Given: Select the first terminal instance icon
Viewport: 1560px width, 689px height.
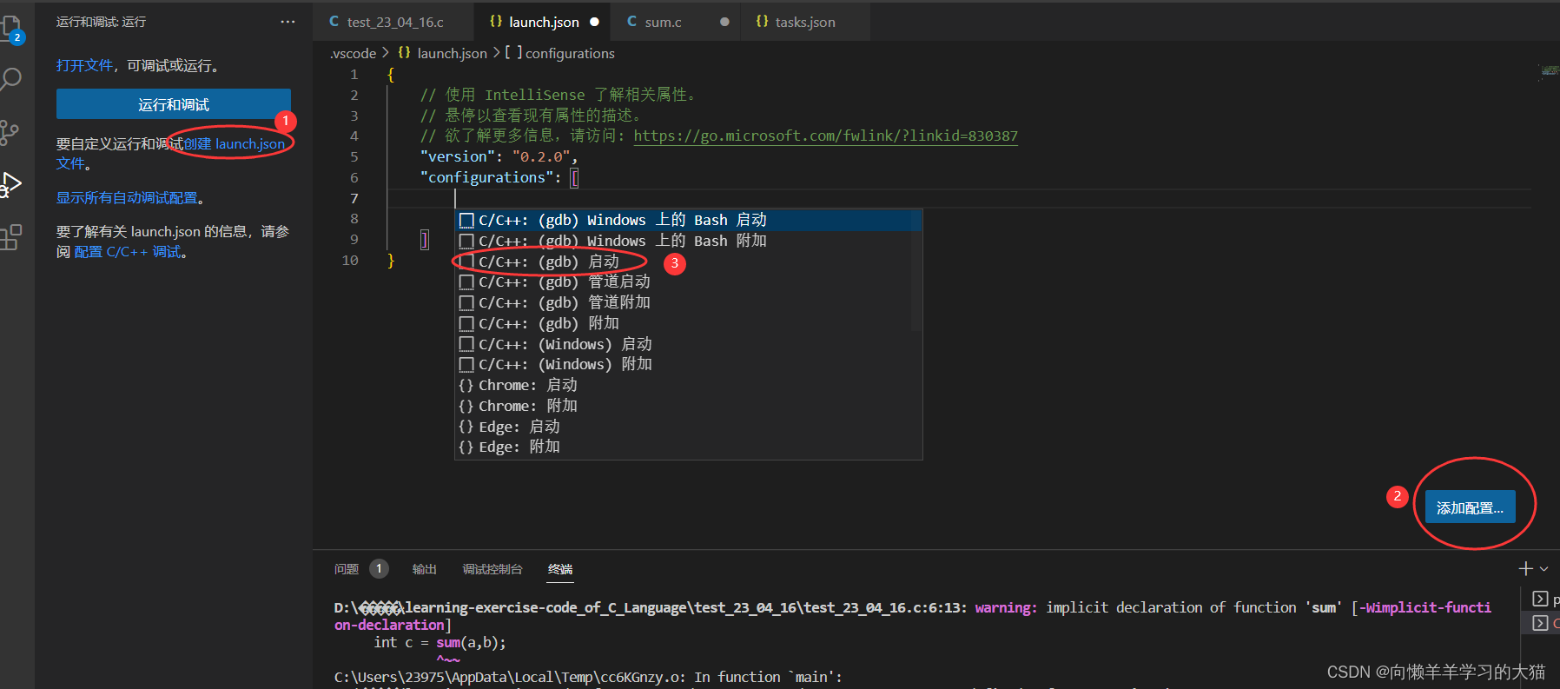Looking at the screenshot, I should [1540, 599].
